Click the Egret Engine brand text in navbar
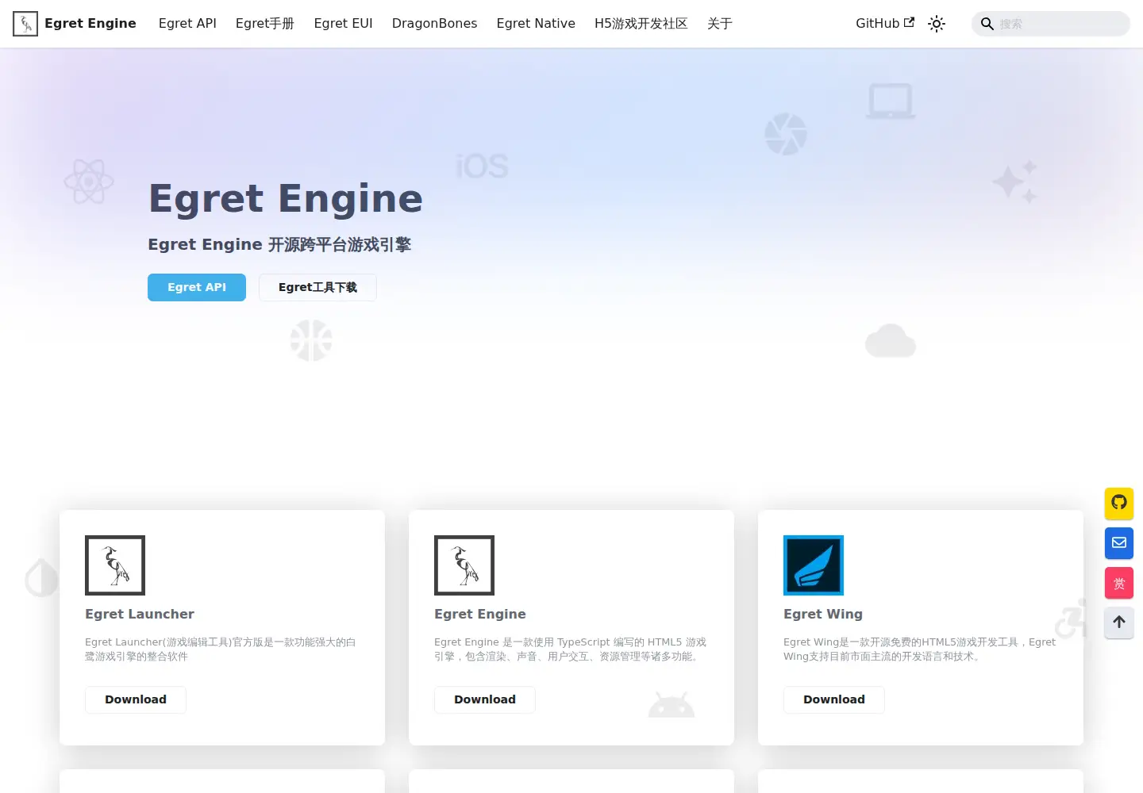Screen dimensions: 1143x793 tap(90, 24)
